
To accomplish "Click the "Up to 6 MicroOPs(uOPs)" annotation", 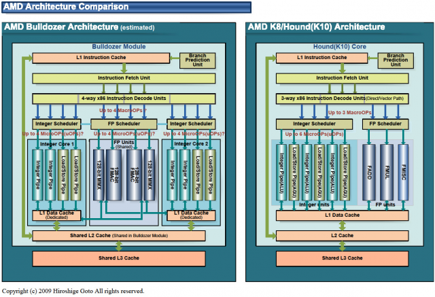I will point(314,134).
